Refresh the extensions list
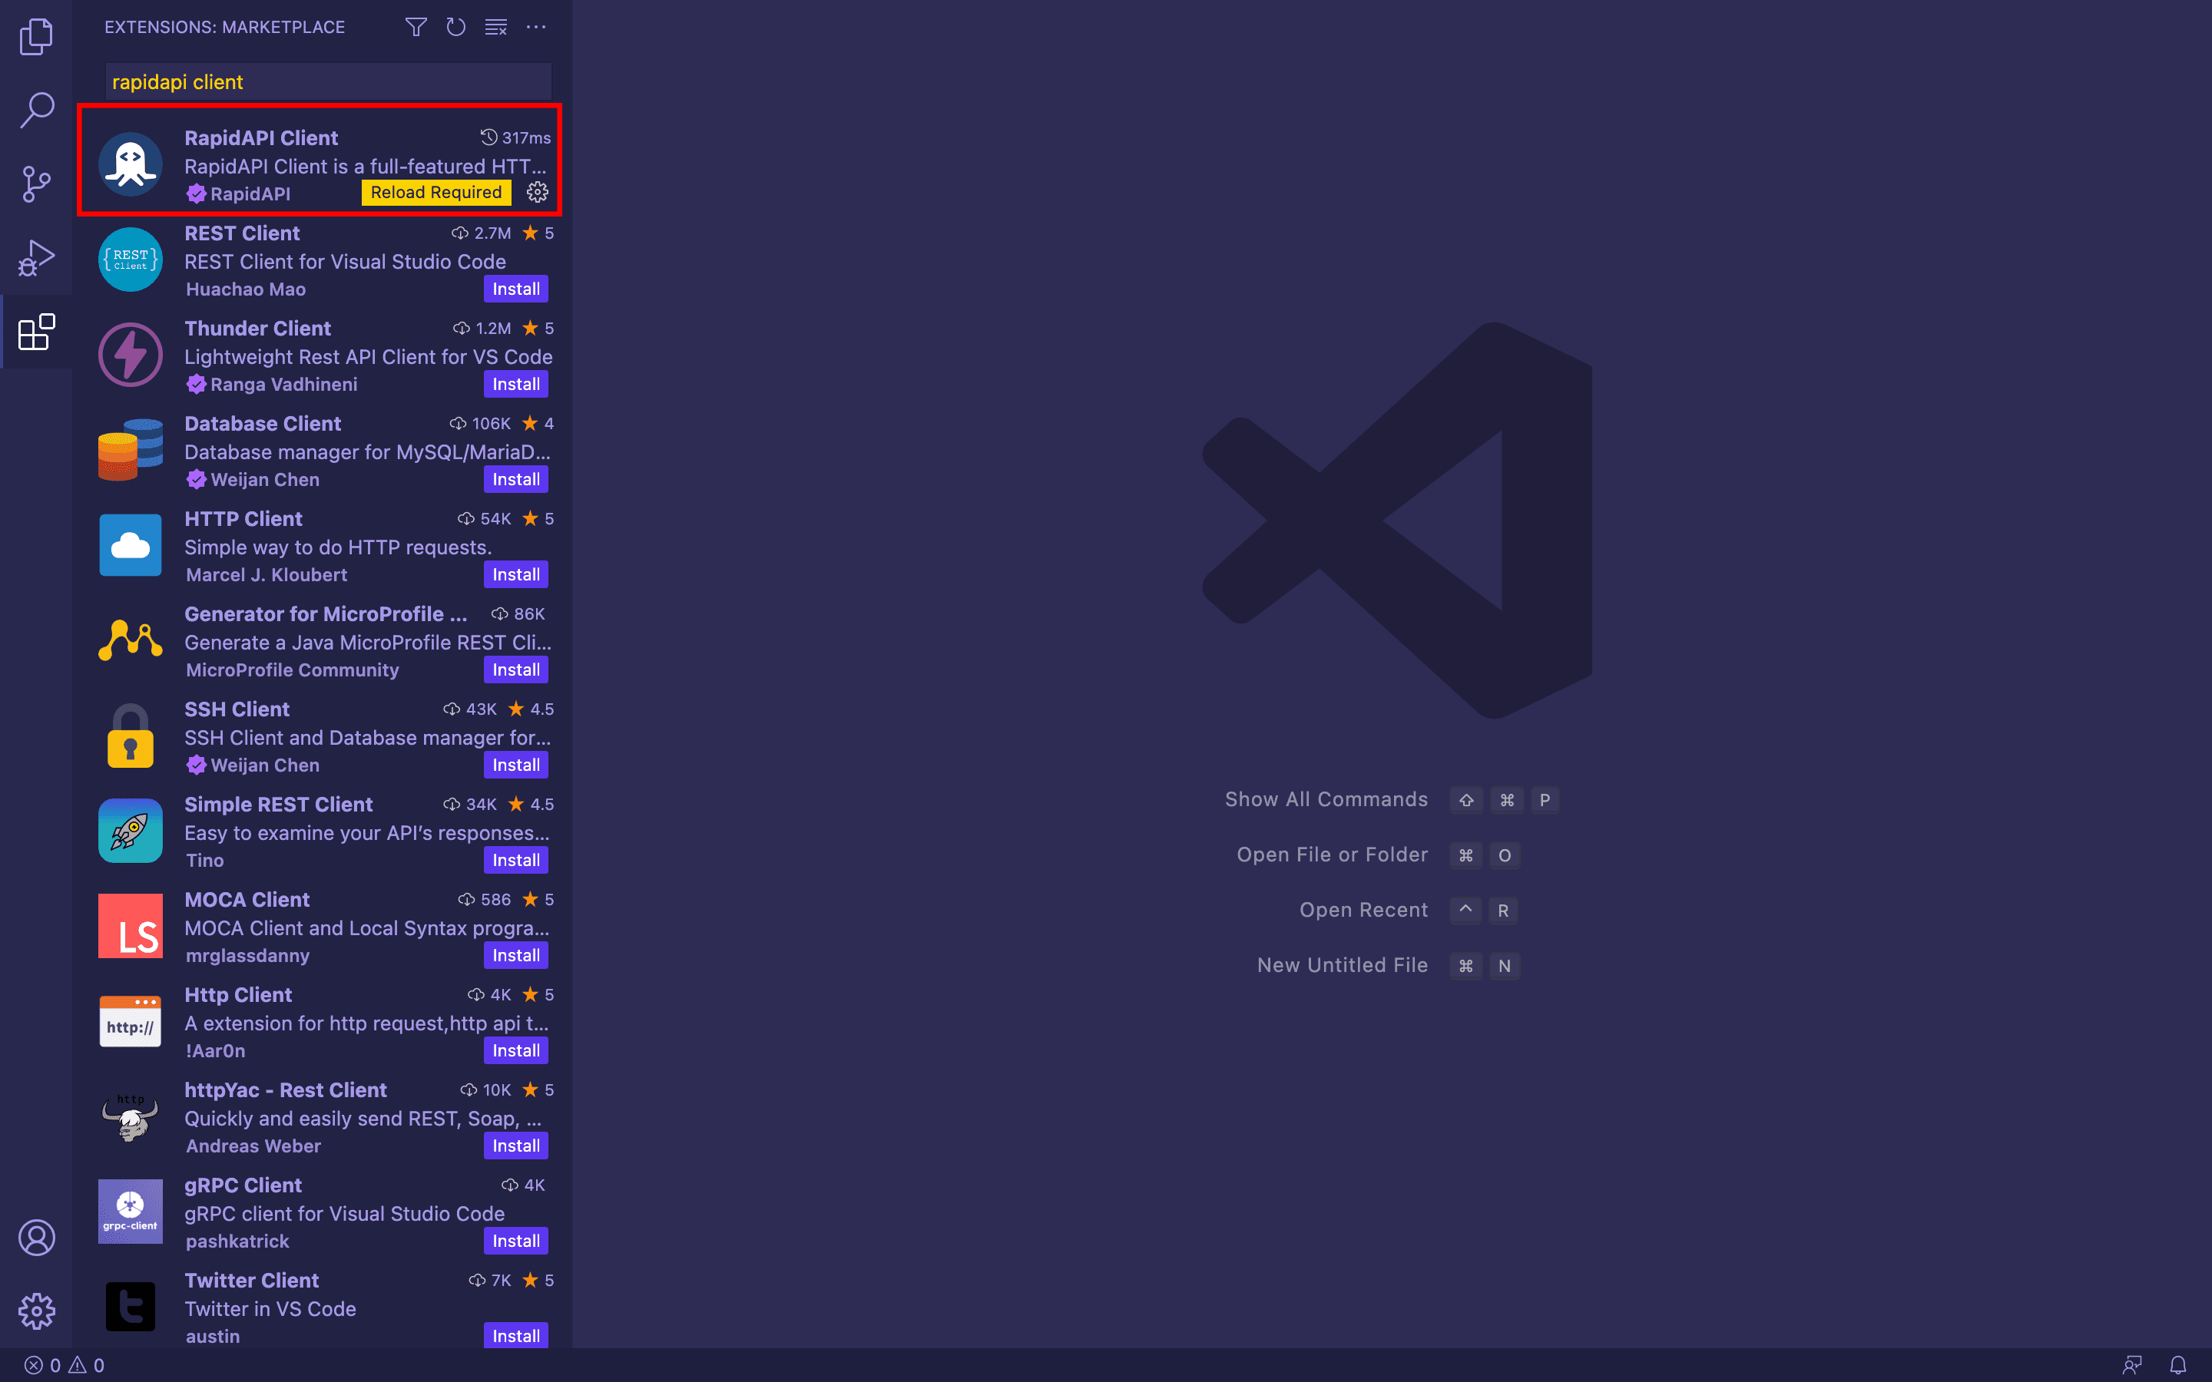2212x1382 pixels. point(456,28)
